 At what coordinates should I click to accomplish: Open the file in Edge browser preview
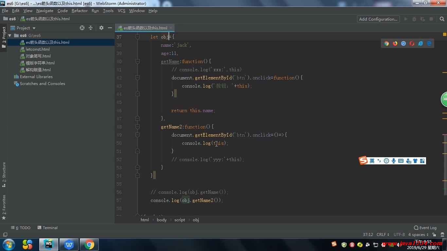tap(429, 43)
